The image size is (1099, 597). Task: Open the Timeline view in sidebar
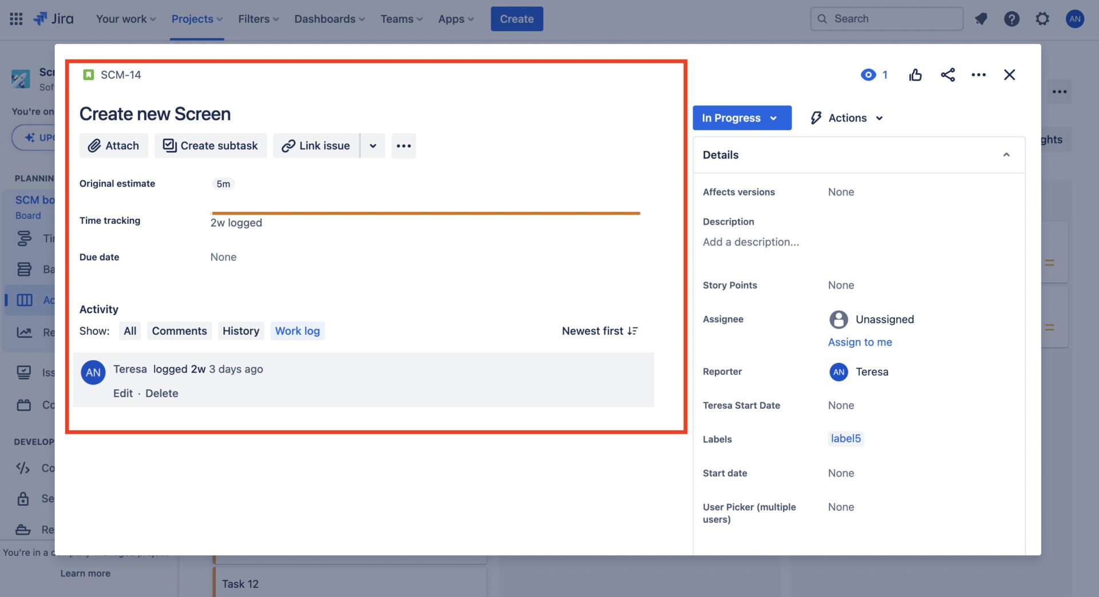click(23, 238)
